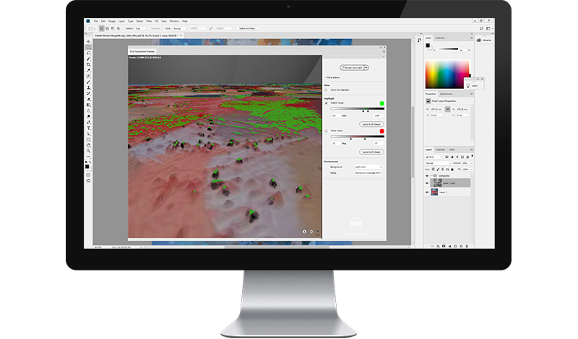Click the Lock all padlock icon

click(452, 169)
